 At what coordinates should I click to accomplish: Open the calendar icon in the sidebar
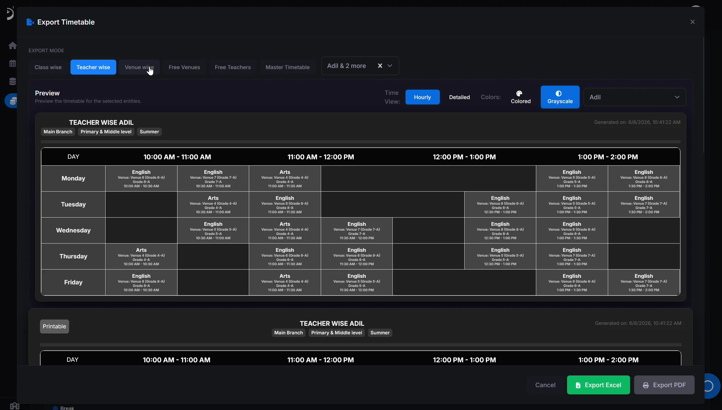12,63
